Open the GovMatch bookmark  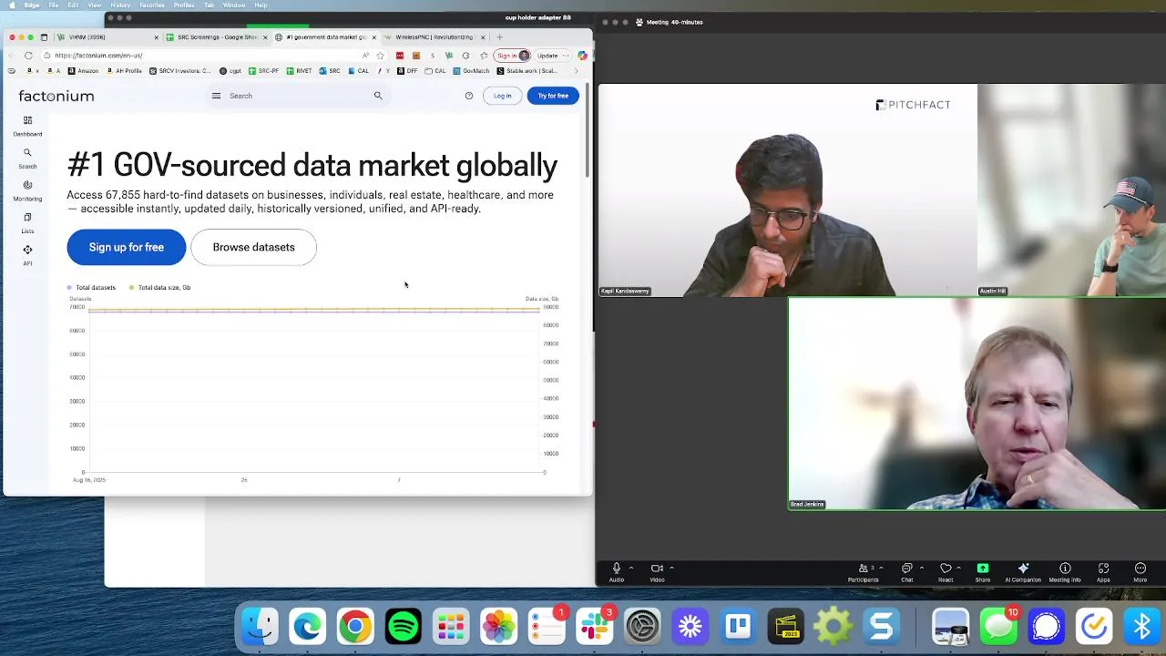tap(471, 71)
